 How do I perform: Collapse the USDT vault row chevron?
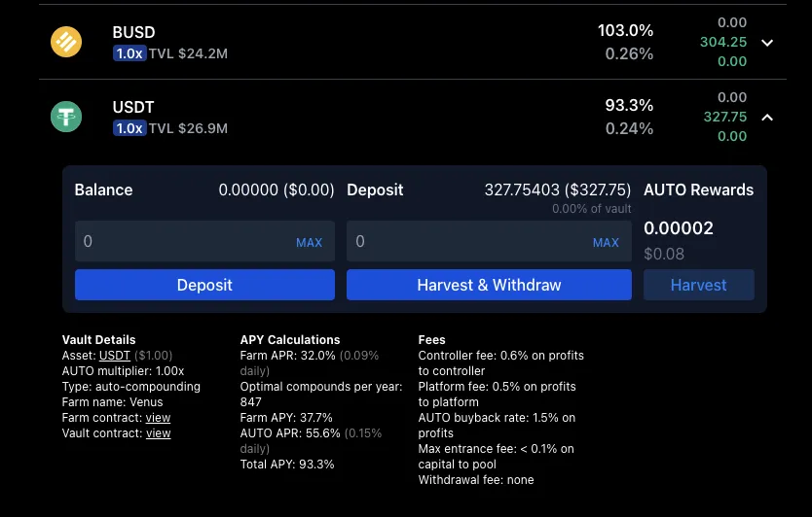pos(767,118)
